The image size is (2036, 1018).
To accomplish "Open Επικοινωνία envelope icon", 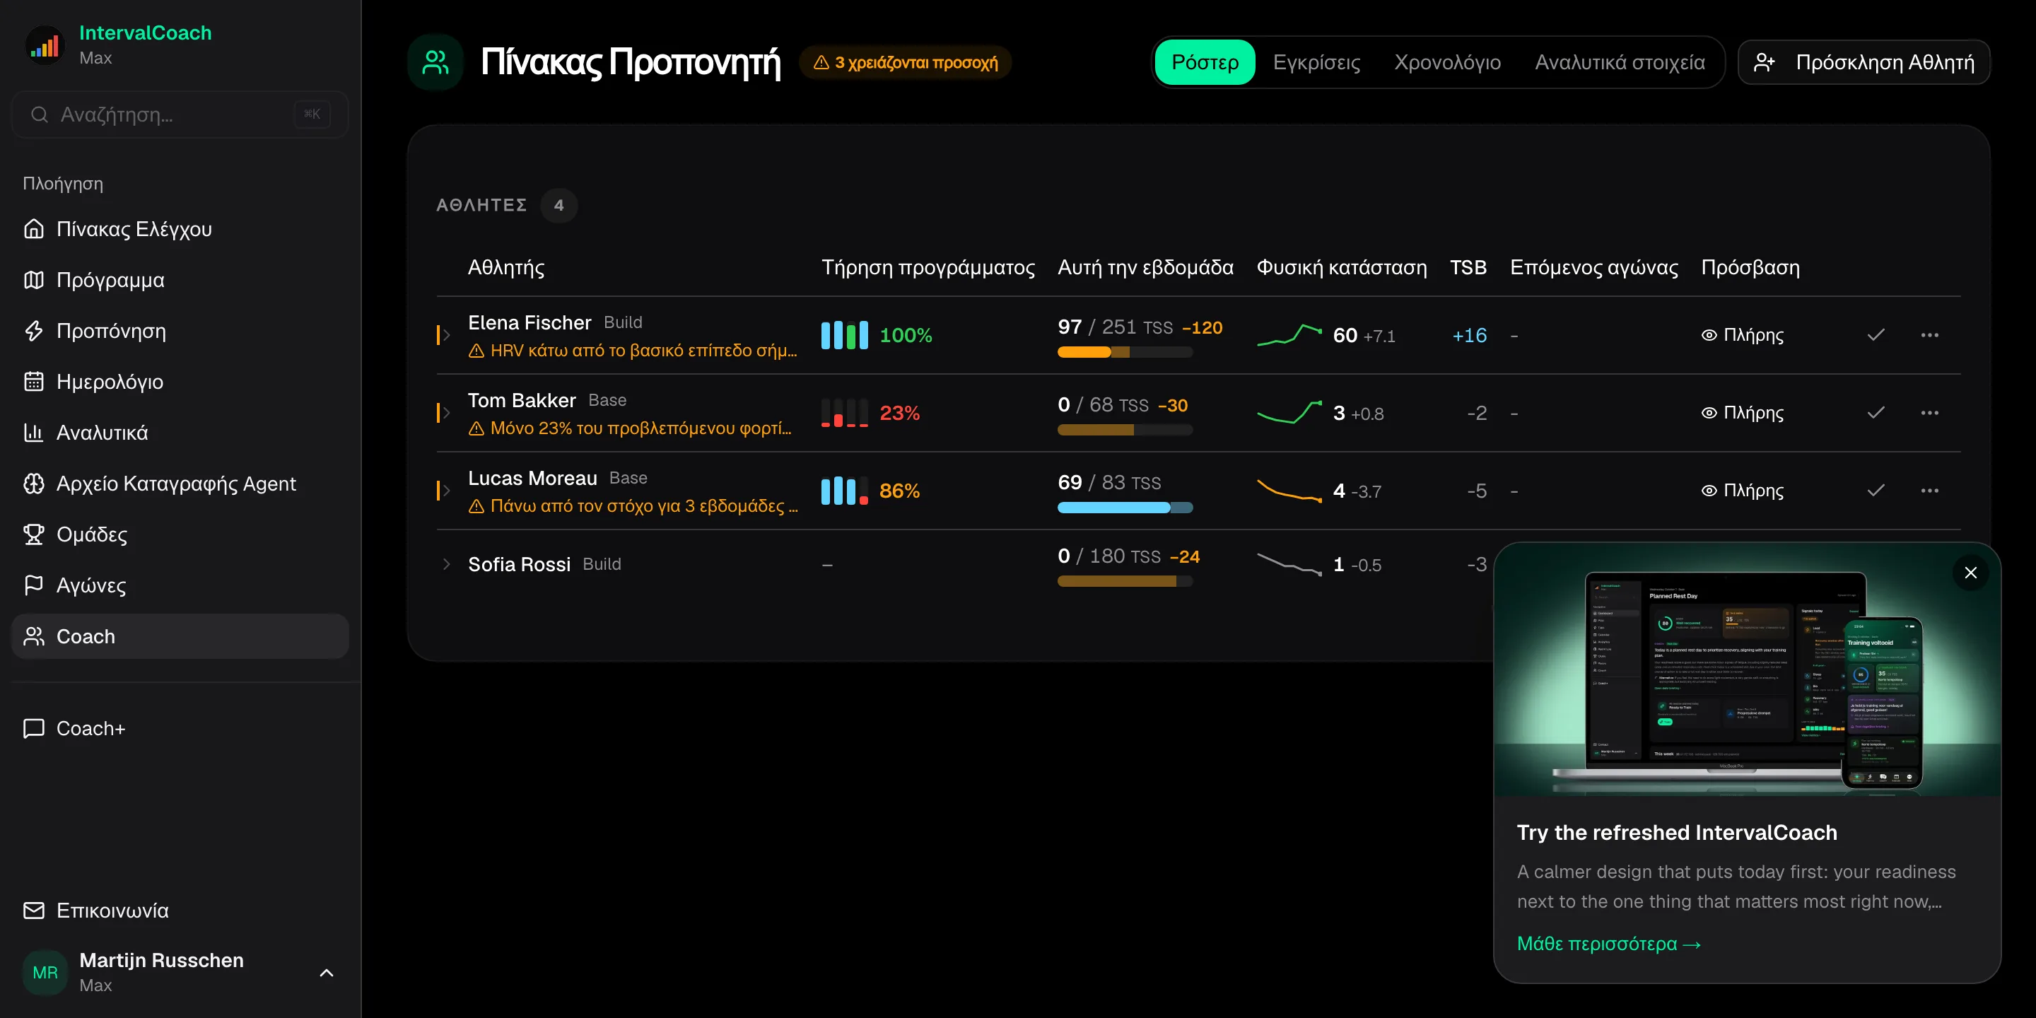I will [x=34, y=911].
